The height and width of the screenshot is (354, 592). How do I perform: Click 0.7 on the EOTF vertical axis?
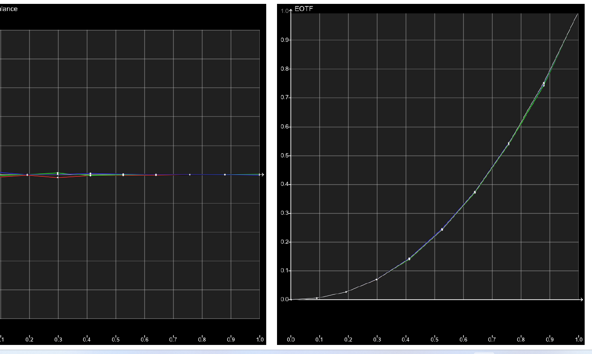pyautogui.click(x=284, y=98)
